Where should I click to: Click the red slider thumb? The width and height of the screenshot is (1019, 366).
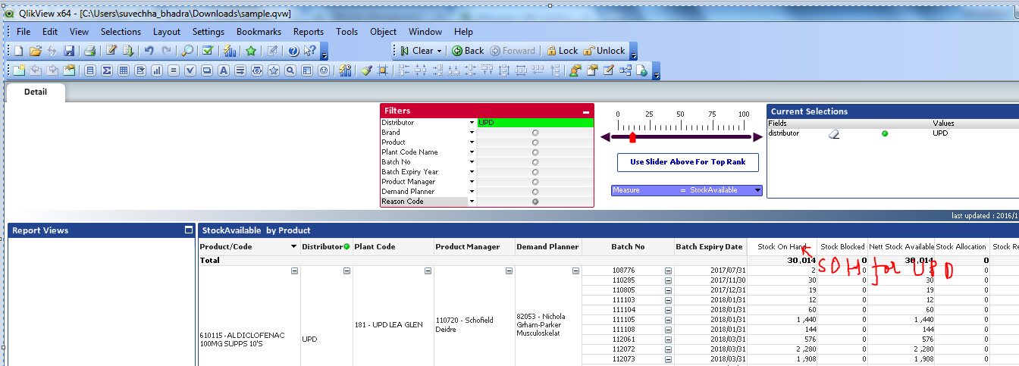click(632, 137)
